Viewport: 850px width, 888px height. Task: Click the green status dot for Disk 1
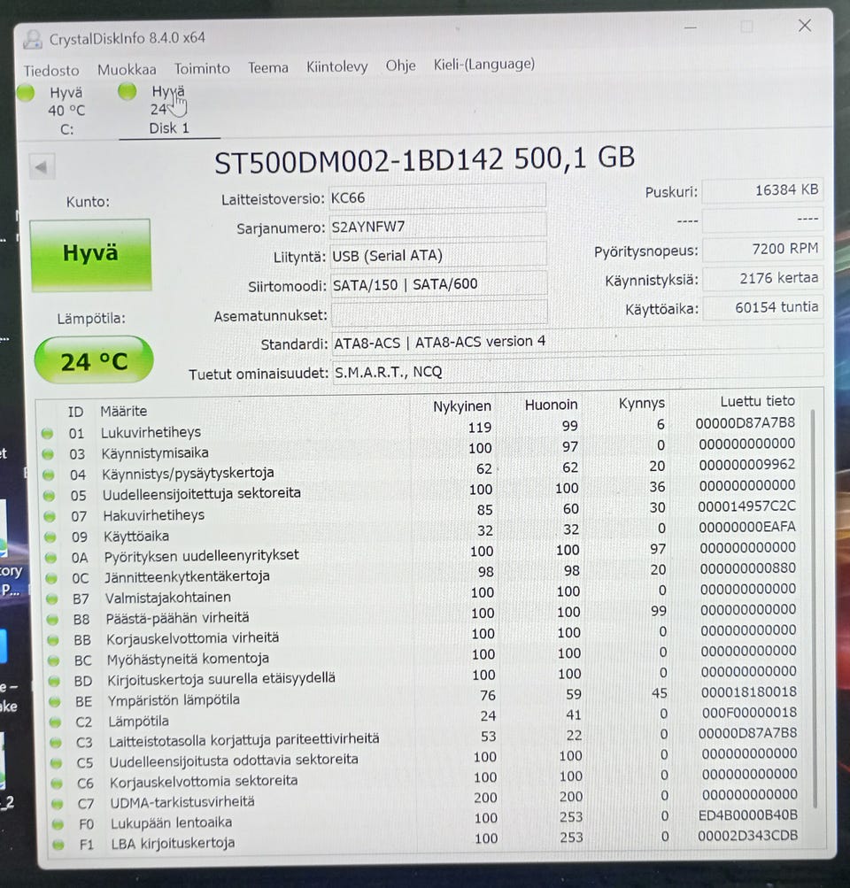(127, 91)
